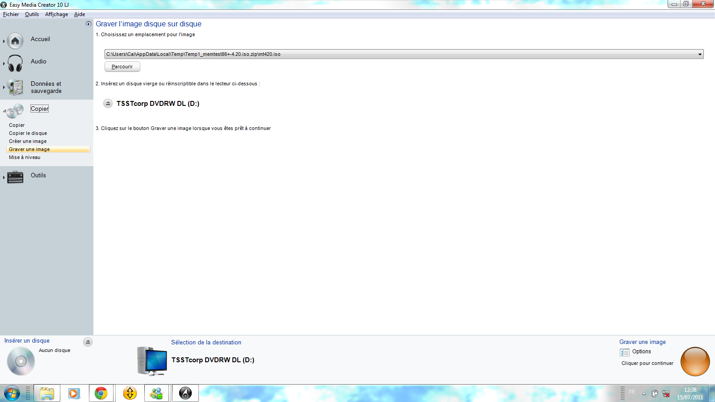Click Cliquer pour continuer text
The image size is (715, 402).
tap(647, 364)
